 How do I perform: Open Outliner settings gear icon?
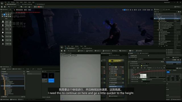(x=180, y=12)
